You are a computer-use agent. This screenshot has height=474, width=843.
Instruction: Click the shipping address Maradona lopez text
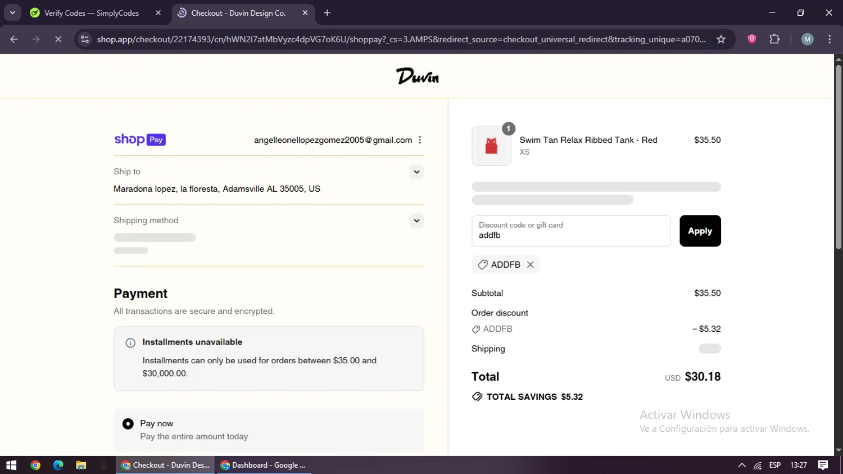point(217,189)
